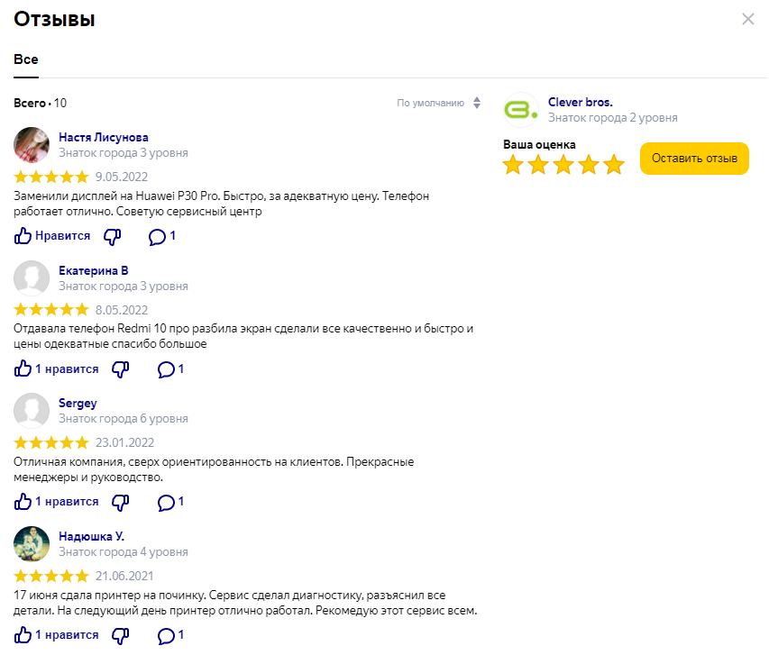Click the sort order arrows icon

(477, 104)
